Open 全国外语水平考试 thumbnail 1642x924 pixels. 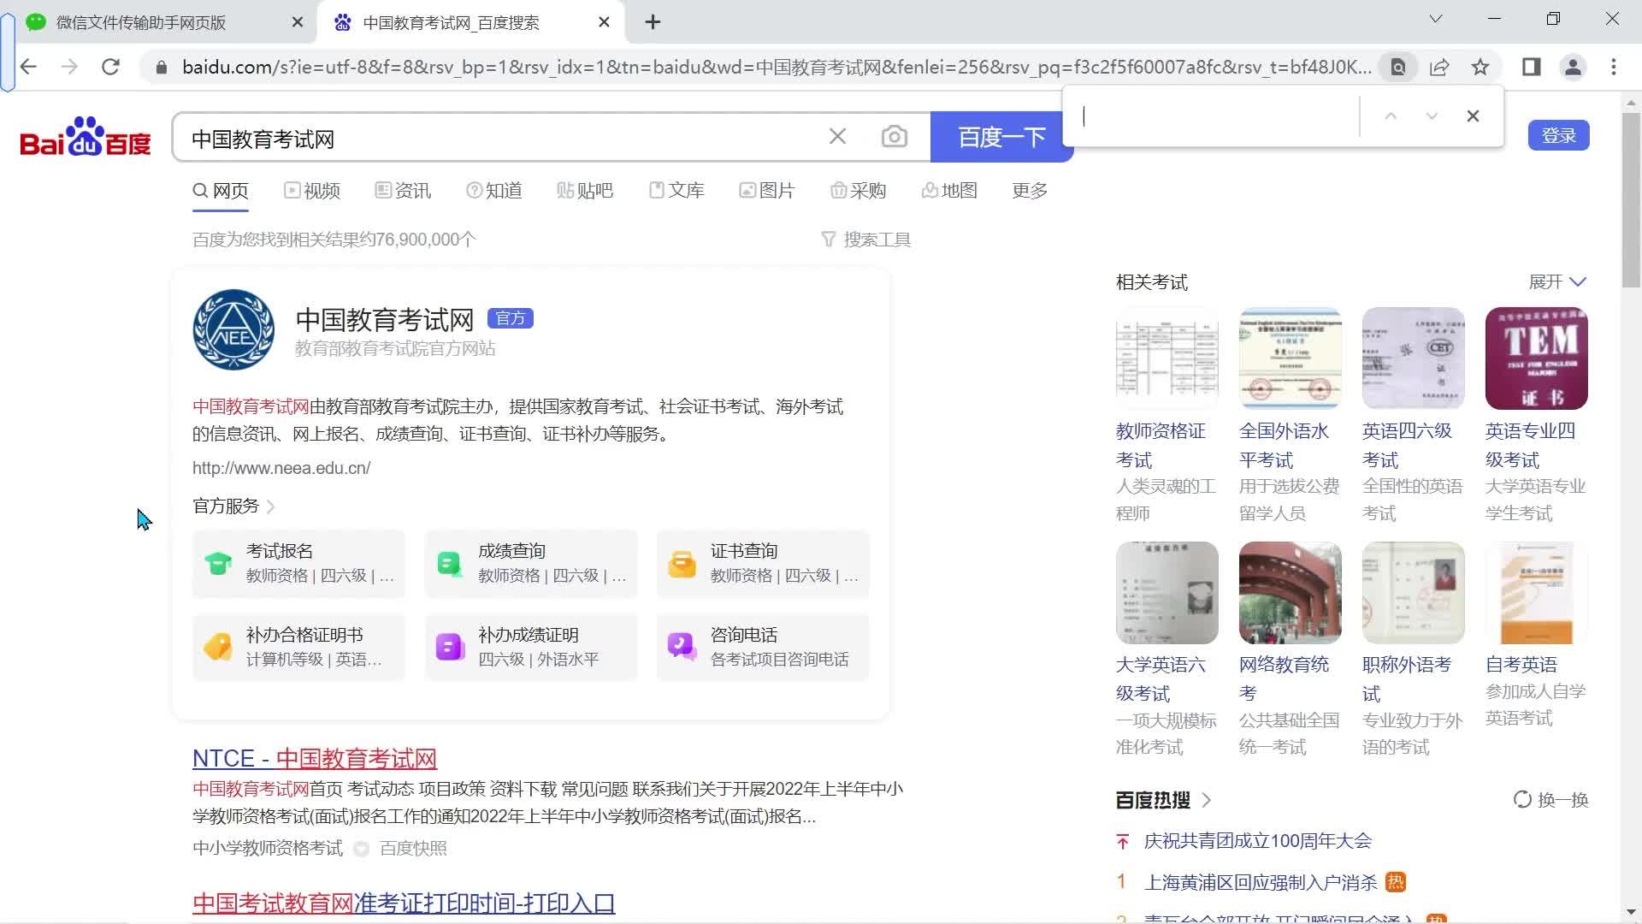1291,358
